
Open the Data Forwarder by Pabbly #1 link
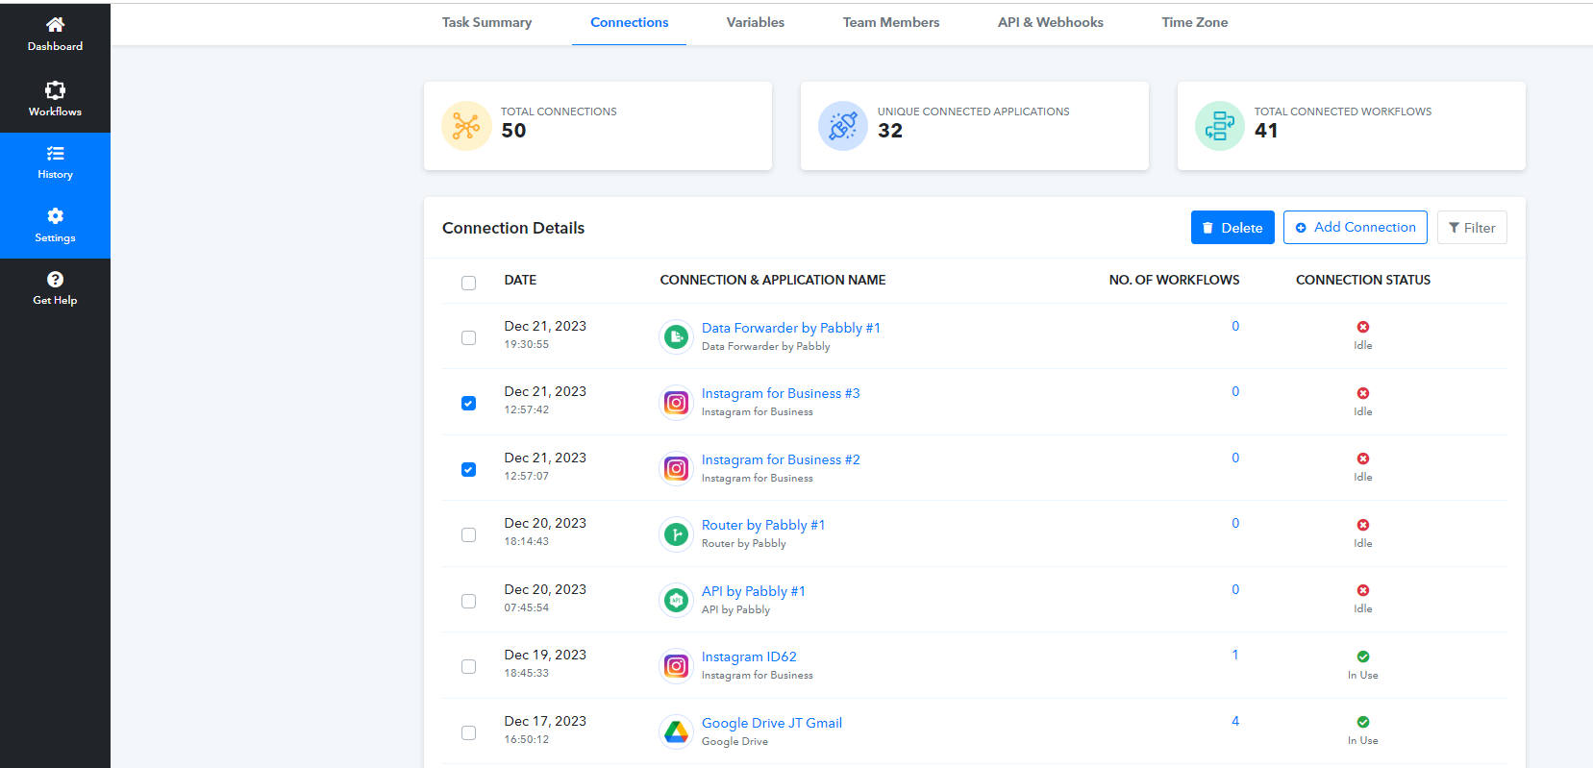click(x=791, y=328)
